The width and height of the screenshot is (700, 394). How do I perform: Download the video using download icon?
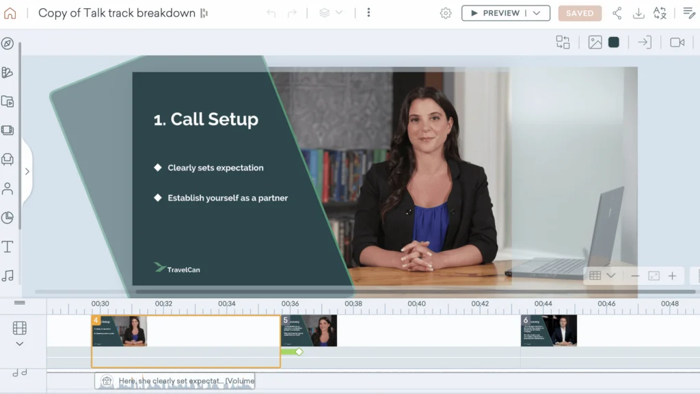638,13
